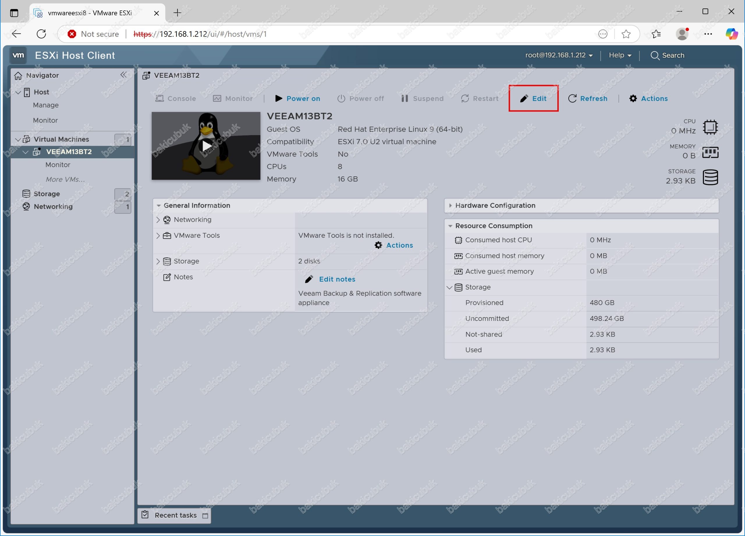Viewport: 745px width, 536px height.
Task: Collapse the VEEAM13BT2 tree node
Action: 26,152
